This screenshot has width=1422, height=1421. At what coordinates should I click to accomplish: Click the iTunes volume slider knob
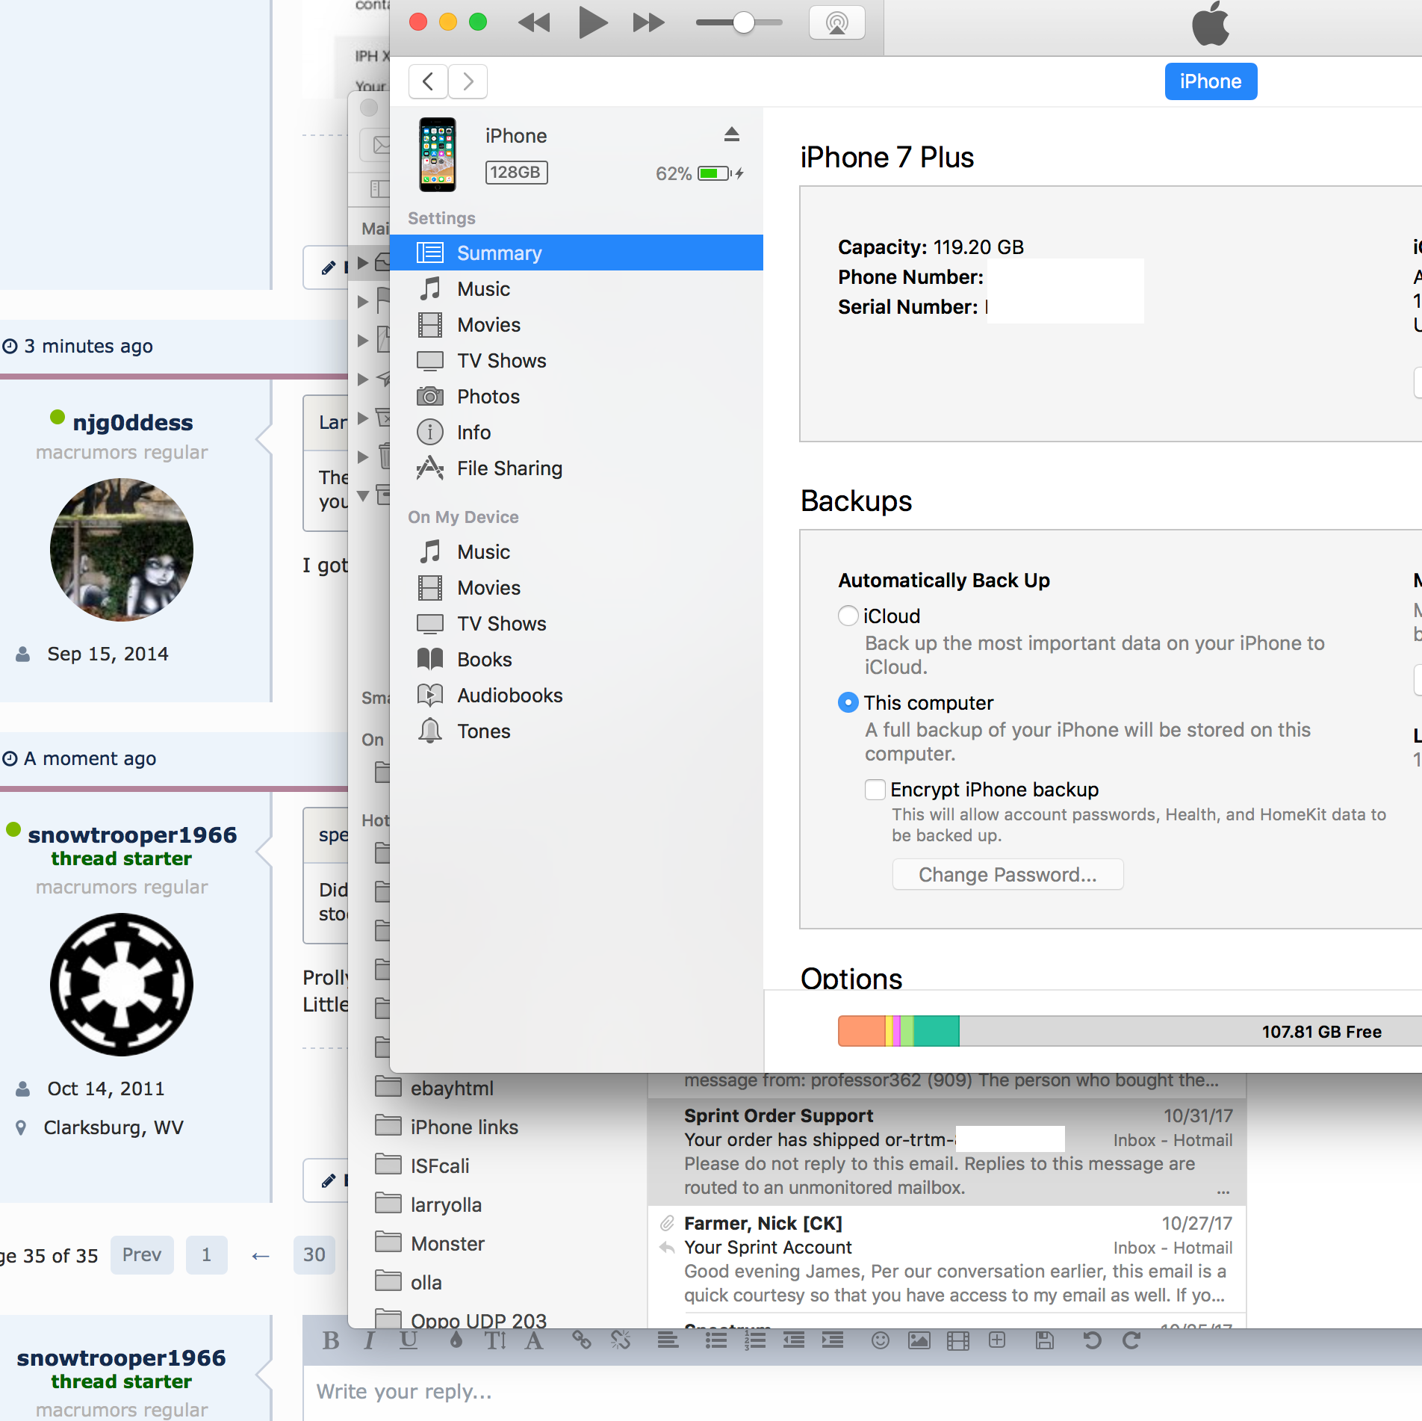[x=743, y=22]
